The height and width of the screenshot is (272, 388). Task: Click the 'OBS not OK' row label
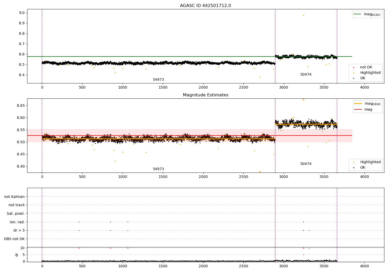(14, 239)
